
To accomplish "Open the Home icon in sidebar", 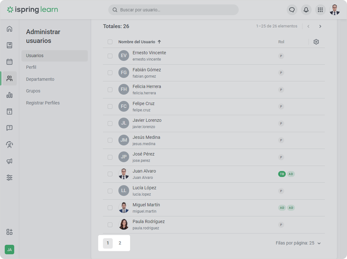I will [x=9, y=29].
